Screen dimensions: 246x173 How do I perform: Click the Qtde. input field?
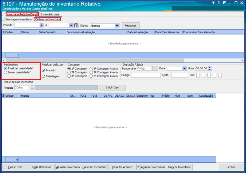180,75
